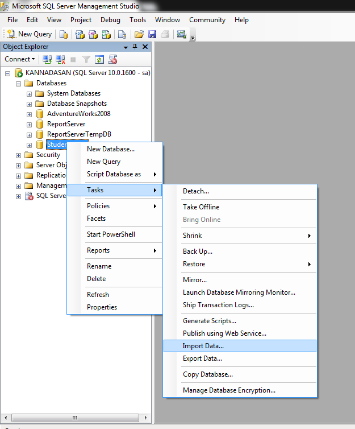This screenshot has height=429, width=355.
Task: Select Generate Scripts... menu item
Action: tap(240, 321)
